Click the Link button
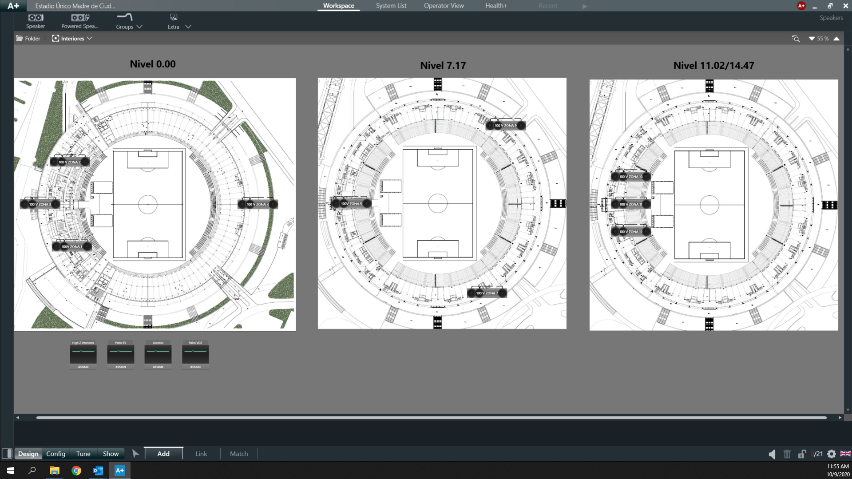The width and height of the screenshot is (852, 479). 201,454
